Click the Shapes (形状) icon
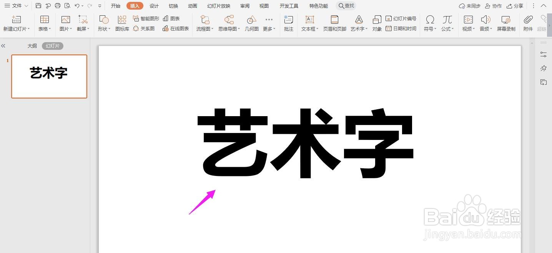552x253 pixels. [104, 20]
